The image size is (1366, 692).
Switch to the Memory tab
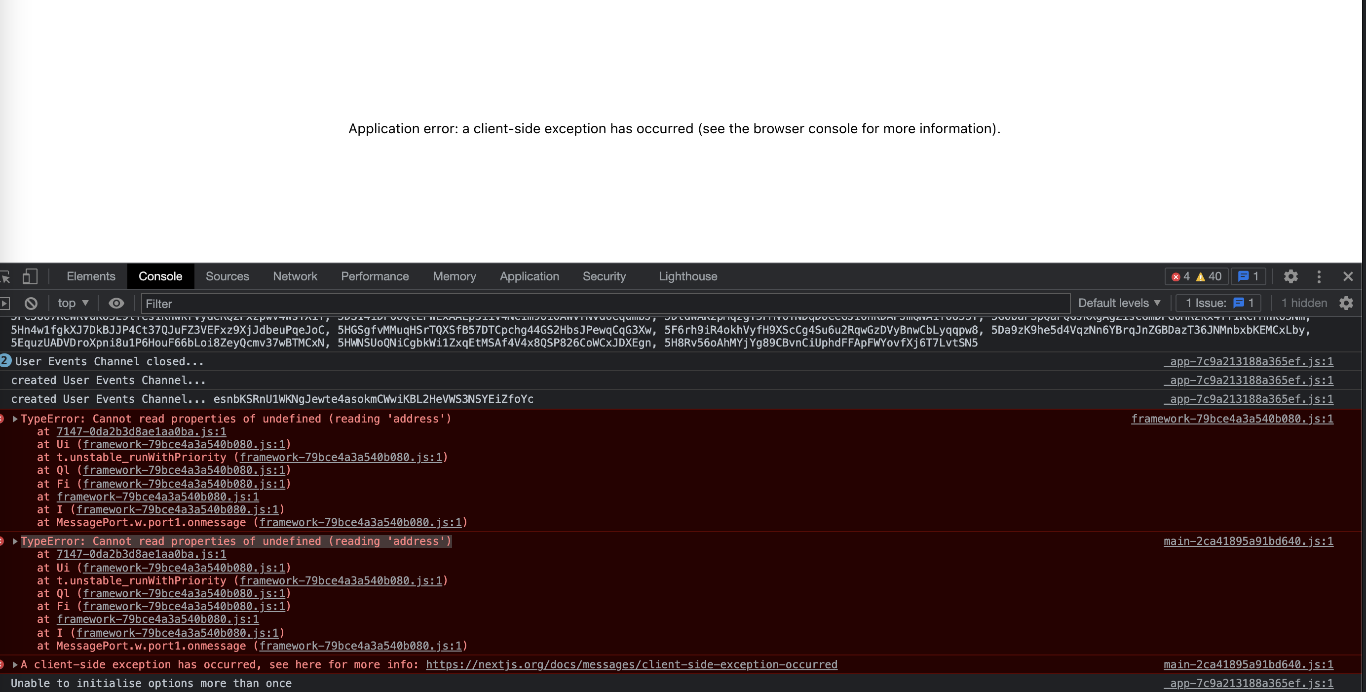454,276
